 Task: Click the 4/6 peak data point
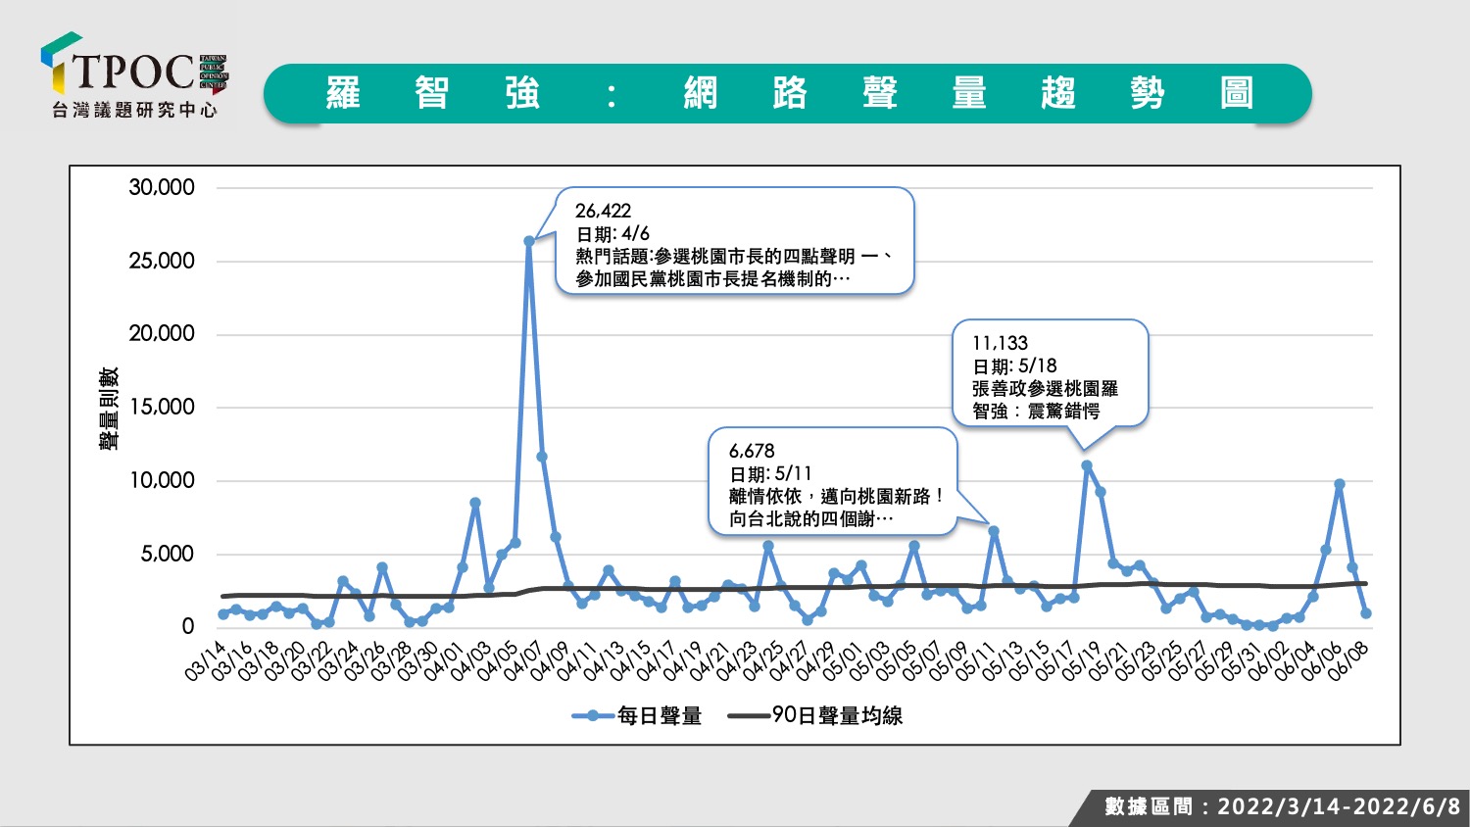pyautogui.click(x=529, y=240)
